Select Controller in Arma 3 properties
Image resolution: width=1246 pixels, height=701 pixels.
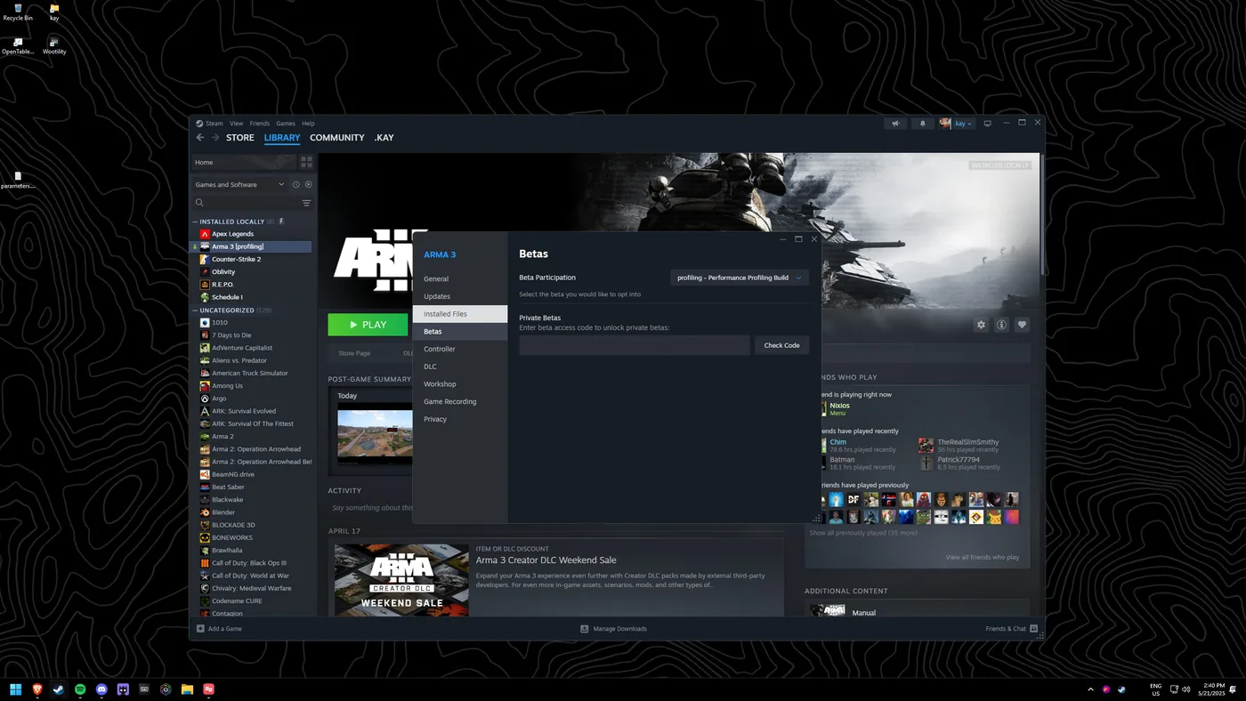460,349
